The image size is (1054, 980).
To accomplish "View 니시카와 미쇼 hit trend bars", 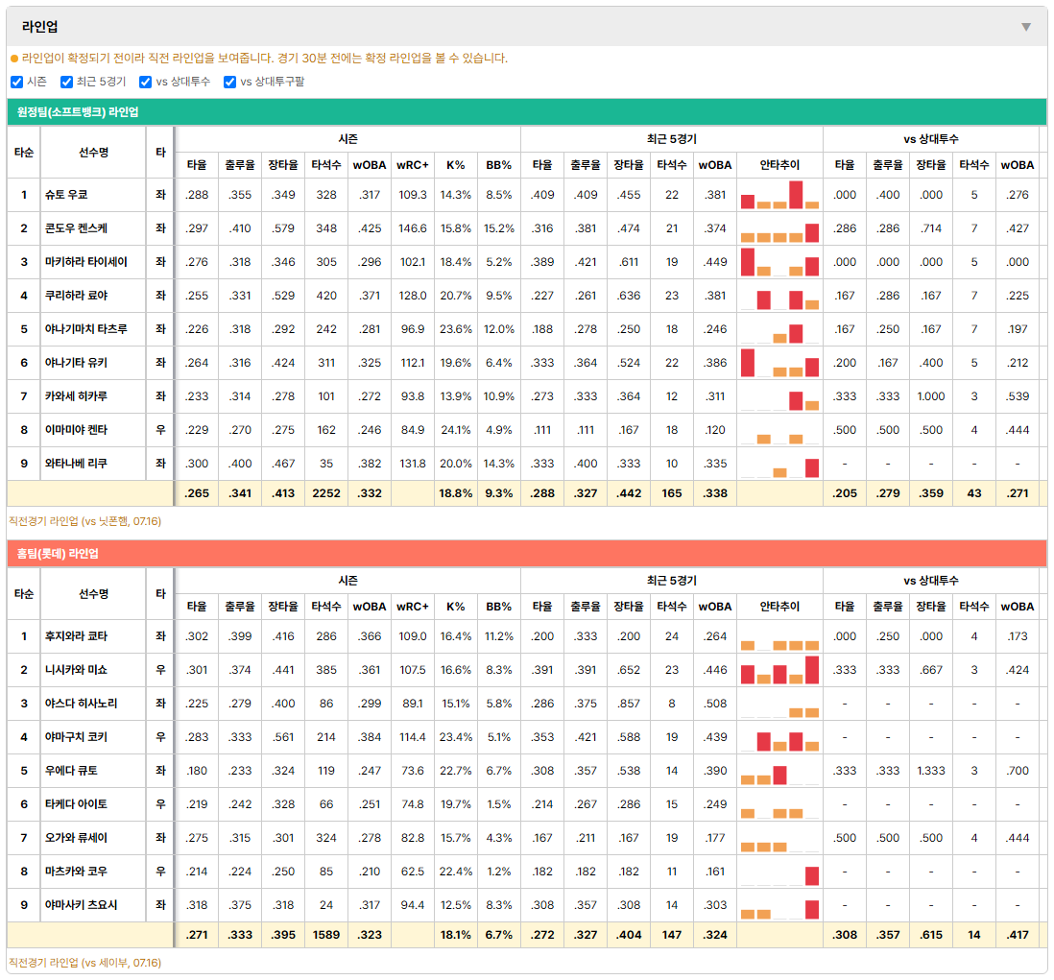I will [779, 670].
